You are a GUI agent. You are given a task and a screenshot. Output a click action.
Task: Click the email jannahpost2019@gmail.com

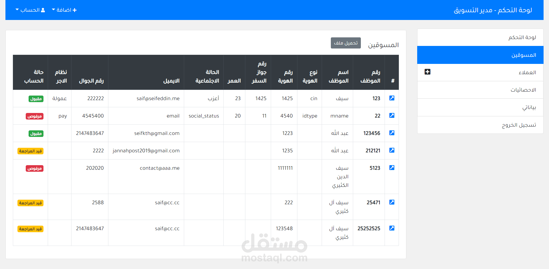146,151
